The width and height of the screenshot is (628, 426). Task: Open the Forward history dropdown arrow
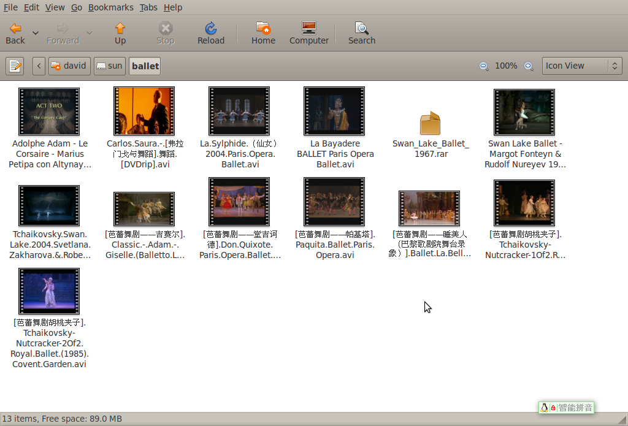[90, 33]
